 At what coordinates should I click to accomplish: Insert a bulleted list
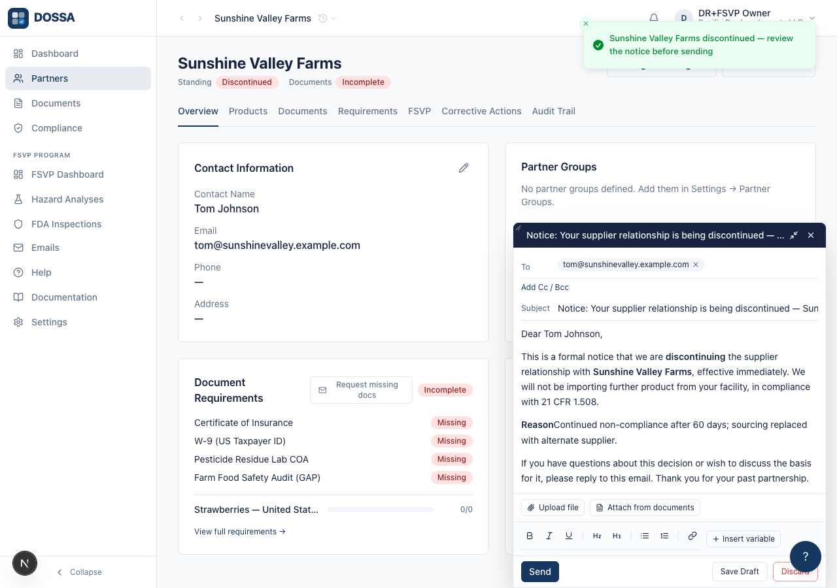(645, 536)
